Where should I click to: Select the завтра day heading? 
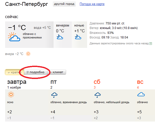[x=17, y=82]
